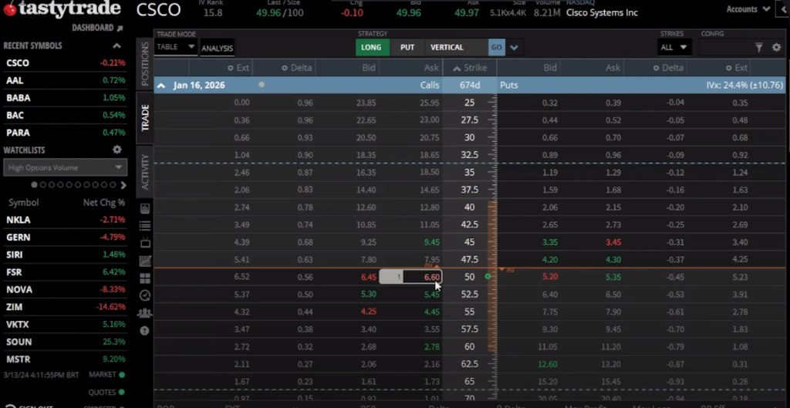This screenshot has height=408, width=790.
Task: Click the option chain filter funnel icon
Action: coord(758,48)
